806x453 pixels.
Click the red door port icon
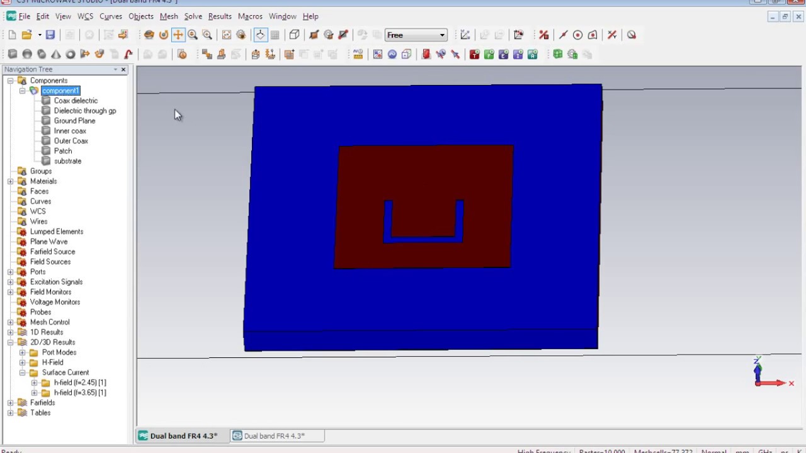click(x=426, y=55)
